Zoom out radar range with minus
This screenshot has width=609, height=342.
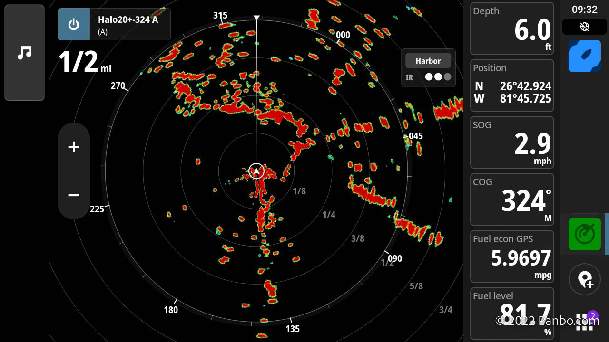click(74, 195)
